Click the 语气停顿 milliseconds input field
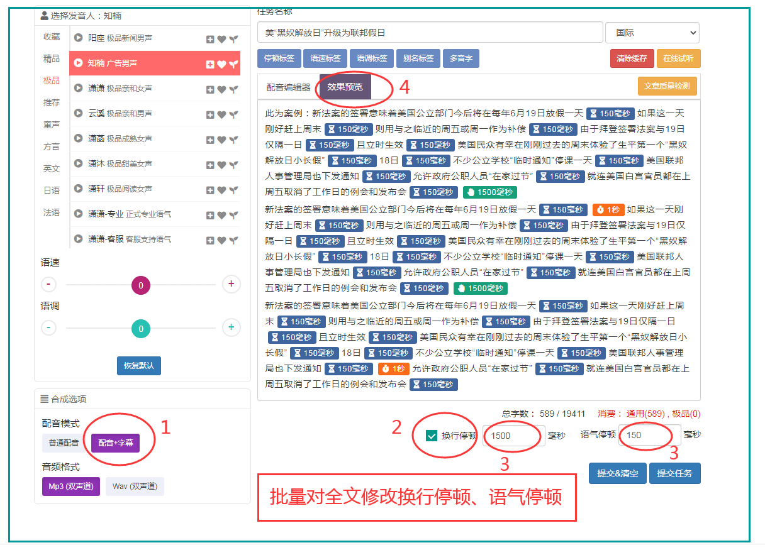 649,435
